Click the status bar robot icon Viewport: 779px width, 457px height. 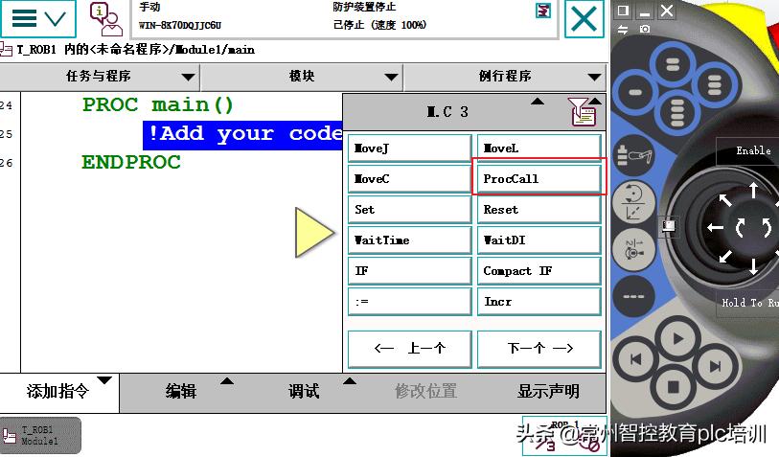(543, 11)
